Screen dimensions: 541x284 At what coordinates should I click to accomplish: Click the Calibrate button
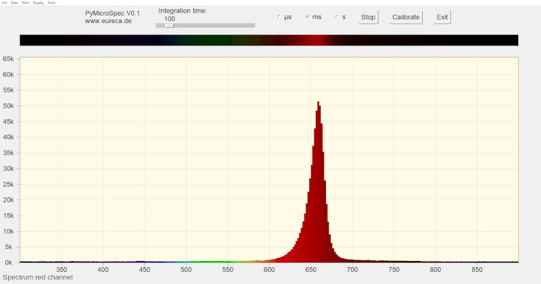pos(406,17)
